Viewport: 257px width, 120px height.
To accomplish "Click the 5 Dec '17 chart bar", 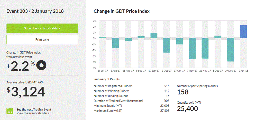I will tap(218, 37).
